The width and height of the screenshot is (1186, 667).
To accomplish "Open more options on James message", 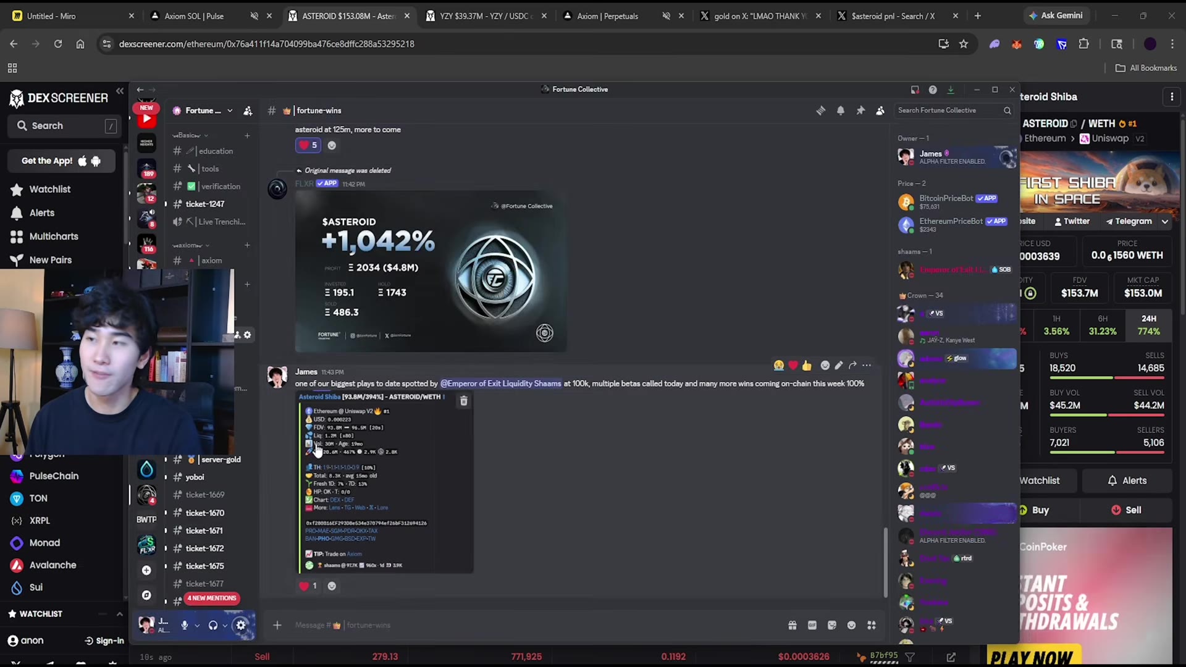I will click(x=867, y=366).
